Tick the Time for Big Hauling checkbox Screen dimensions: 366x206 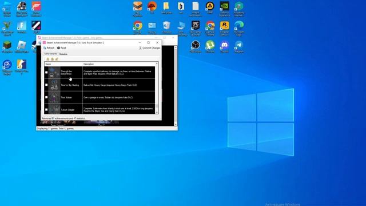46,85
